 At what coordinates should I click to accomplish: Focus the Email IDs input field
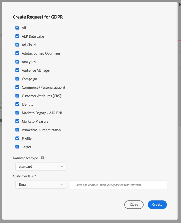point(119,185)
